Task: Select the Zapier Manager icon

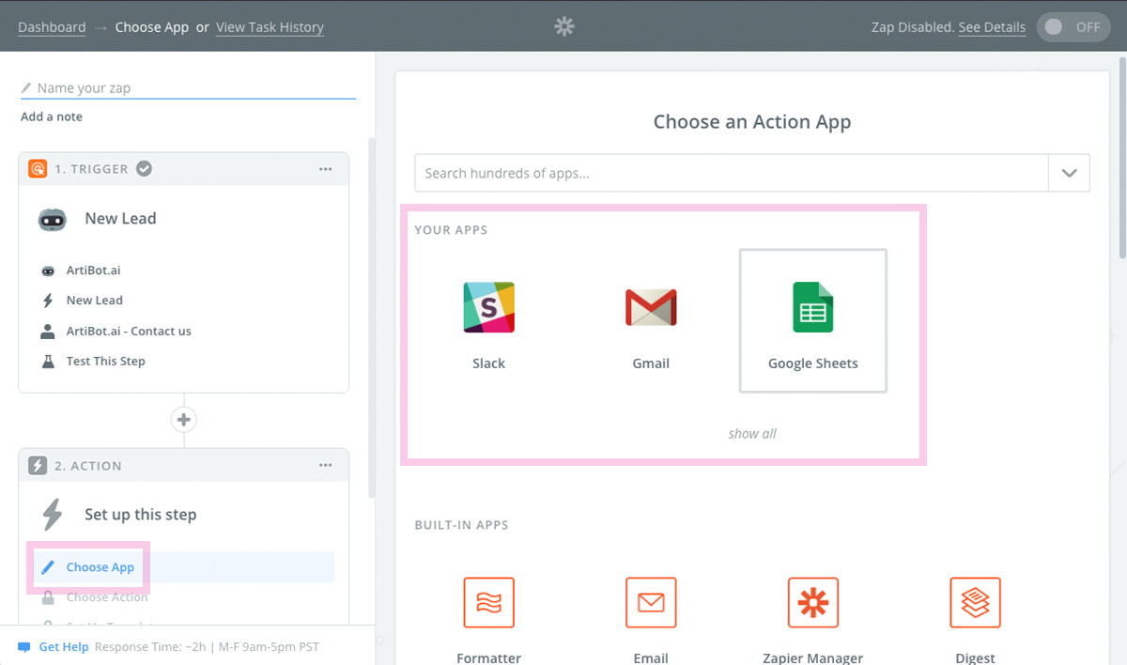Action: tap(812, 602)
